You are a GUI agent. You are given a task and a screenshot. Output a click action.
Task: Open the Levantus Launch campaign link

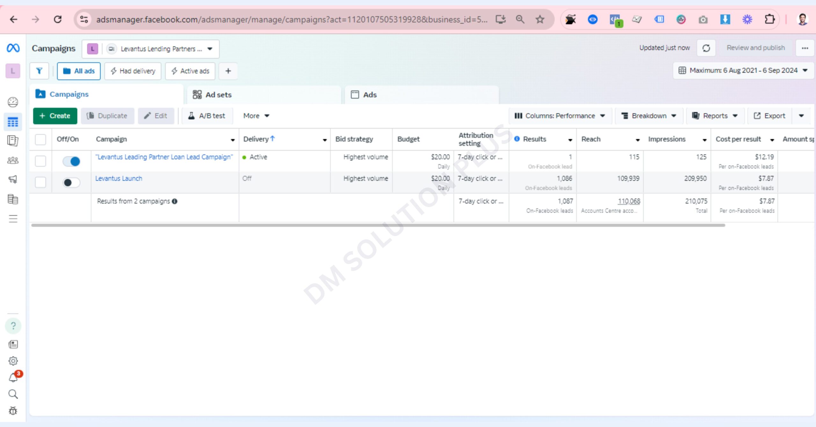(x=119, y=178)
